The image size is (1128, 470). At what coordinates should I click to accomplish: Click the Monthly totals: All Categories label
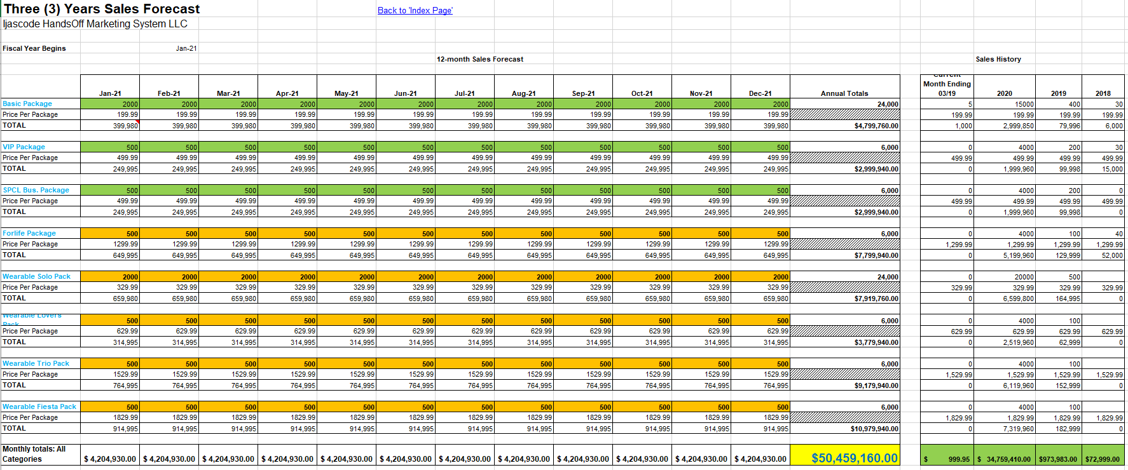[34, 454]
